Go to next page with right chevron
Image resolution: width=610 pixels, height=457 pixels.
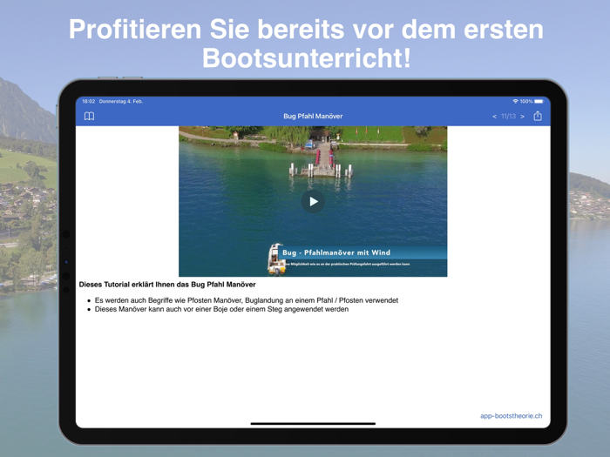pos(523,117)
